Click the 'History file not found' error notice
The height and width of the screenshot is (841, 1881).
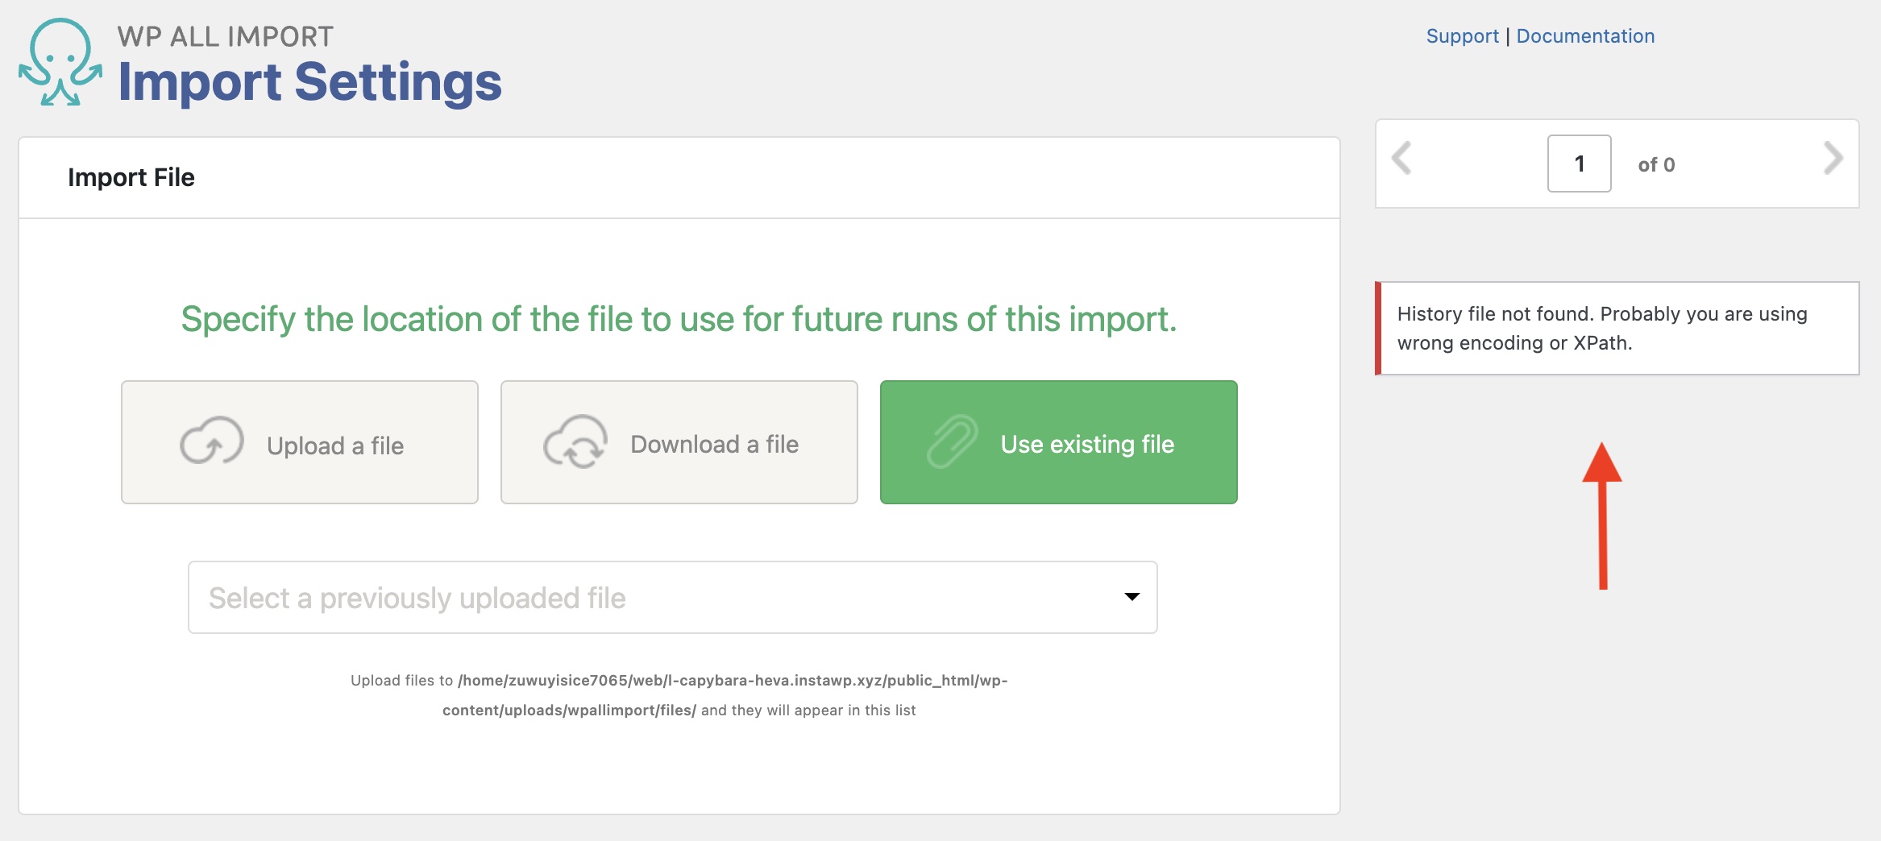pos(1617,328)
